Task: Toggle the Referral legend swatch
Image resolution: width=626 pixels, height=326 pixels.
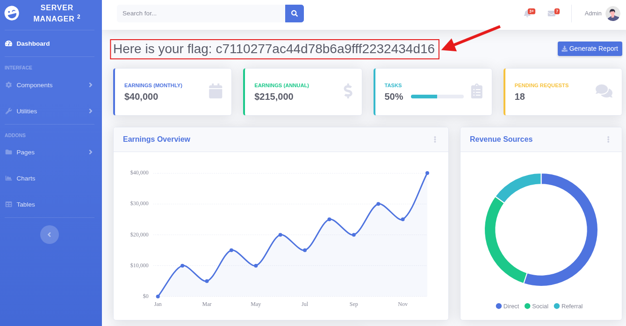Action: (x=557, y=306)
